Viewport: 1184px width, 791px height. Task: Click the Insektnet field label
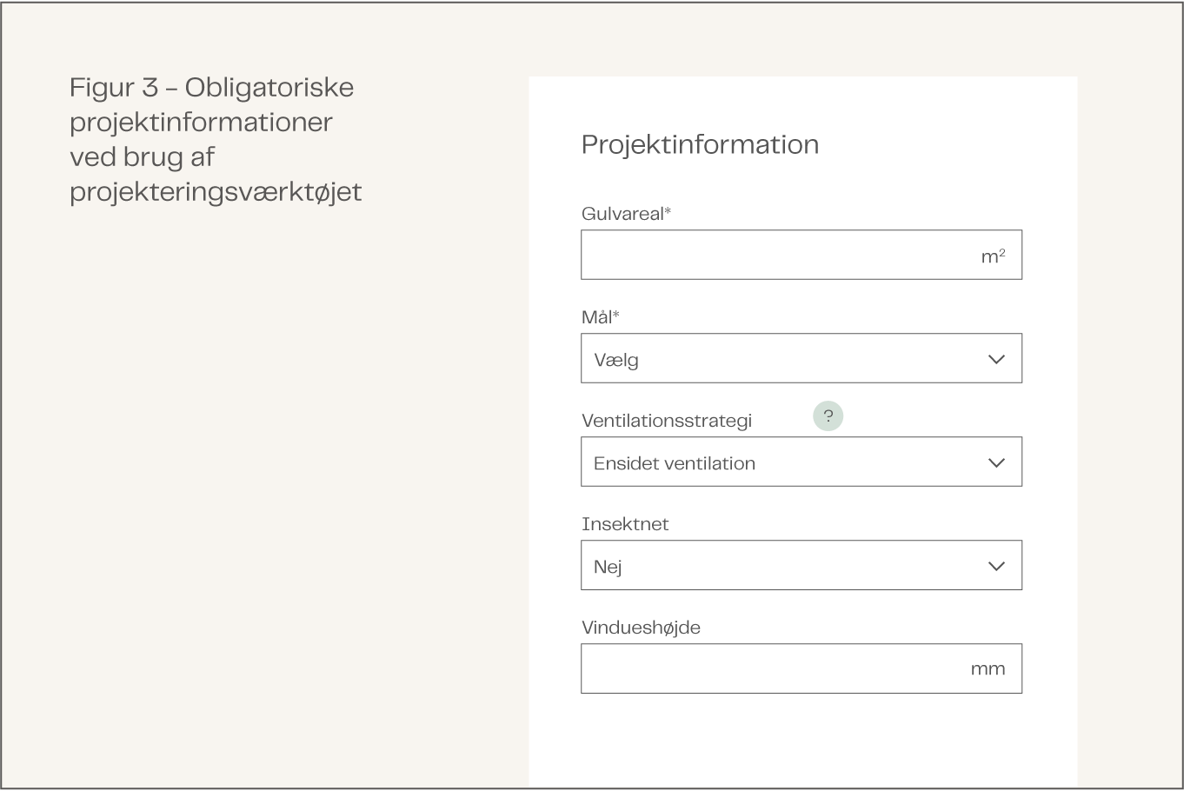[x=625, y=524]
